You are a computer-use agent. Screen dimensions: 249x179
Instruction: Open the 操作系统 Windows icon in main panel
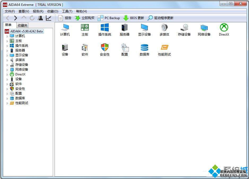tap(105, 30)
